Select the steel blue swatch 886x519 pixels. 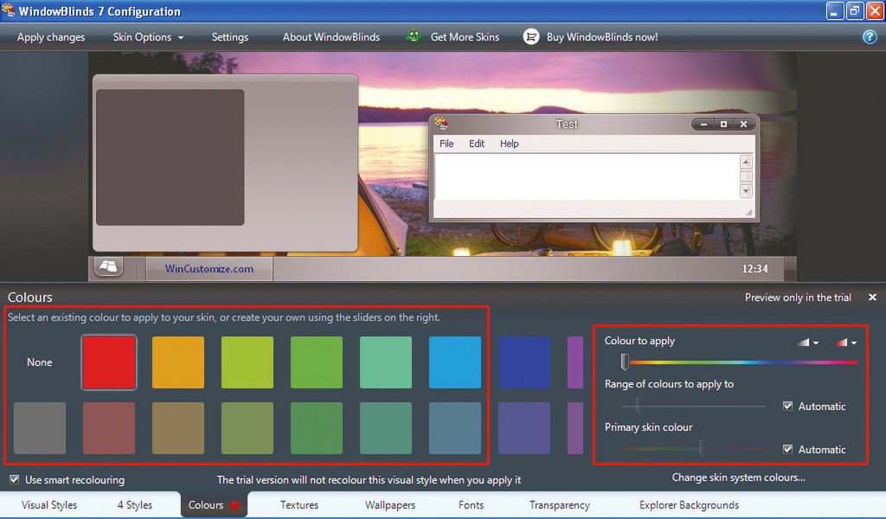tap(455, 428)
